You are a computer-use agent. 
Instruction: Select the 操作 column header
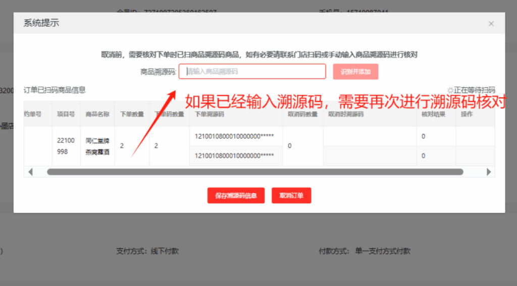(467, 114)
